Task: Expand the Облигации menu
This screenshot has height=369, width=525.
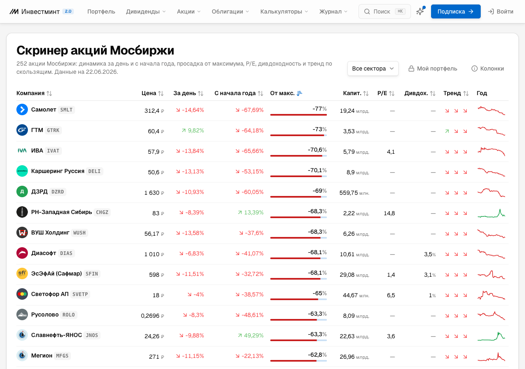Action: [231, 11]
